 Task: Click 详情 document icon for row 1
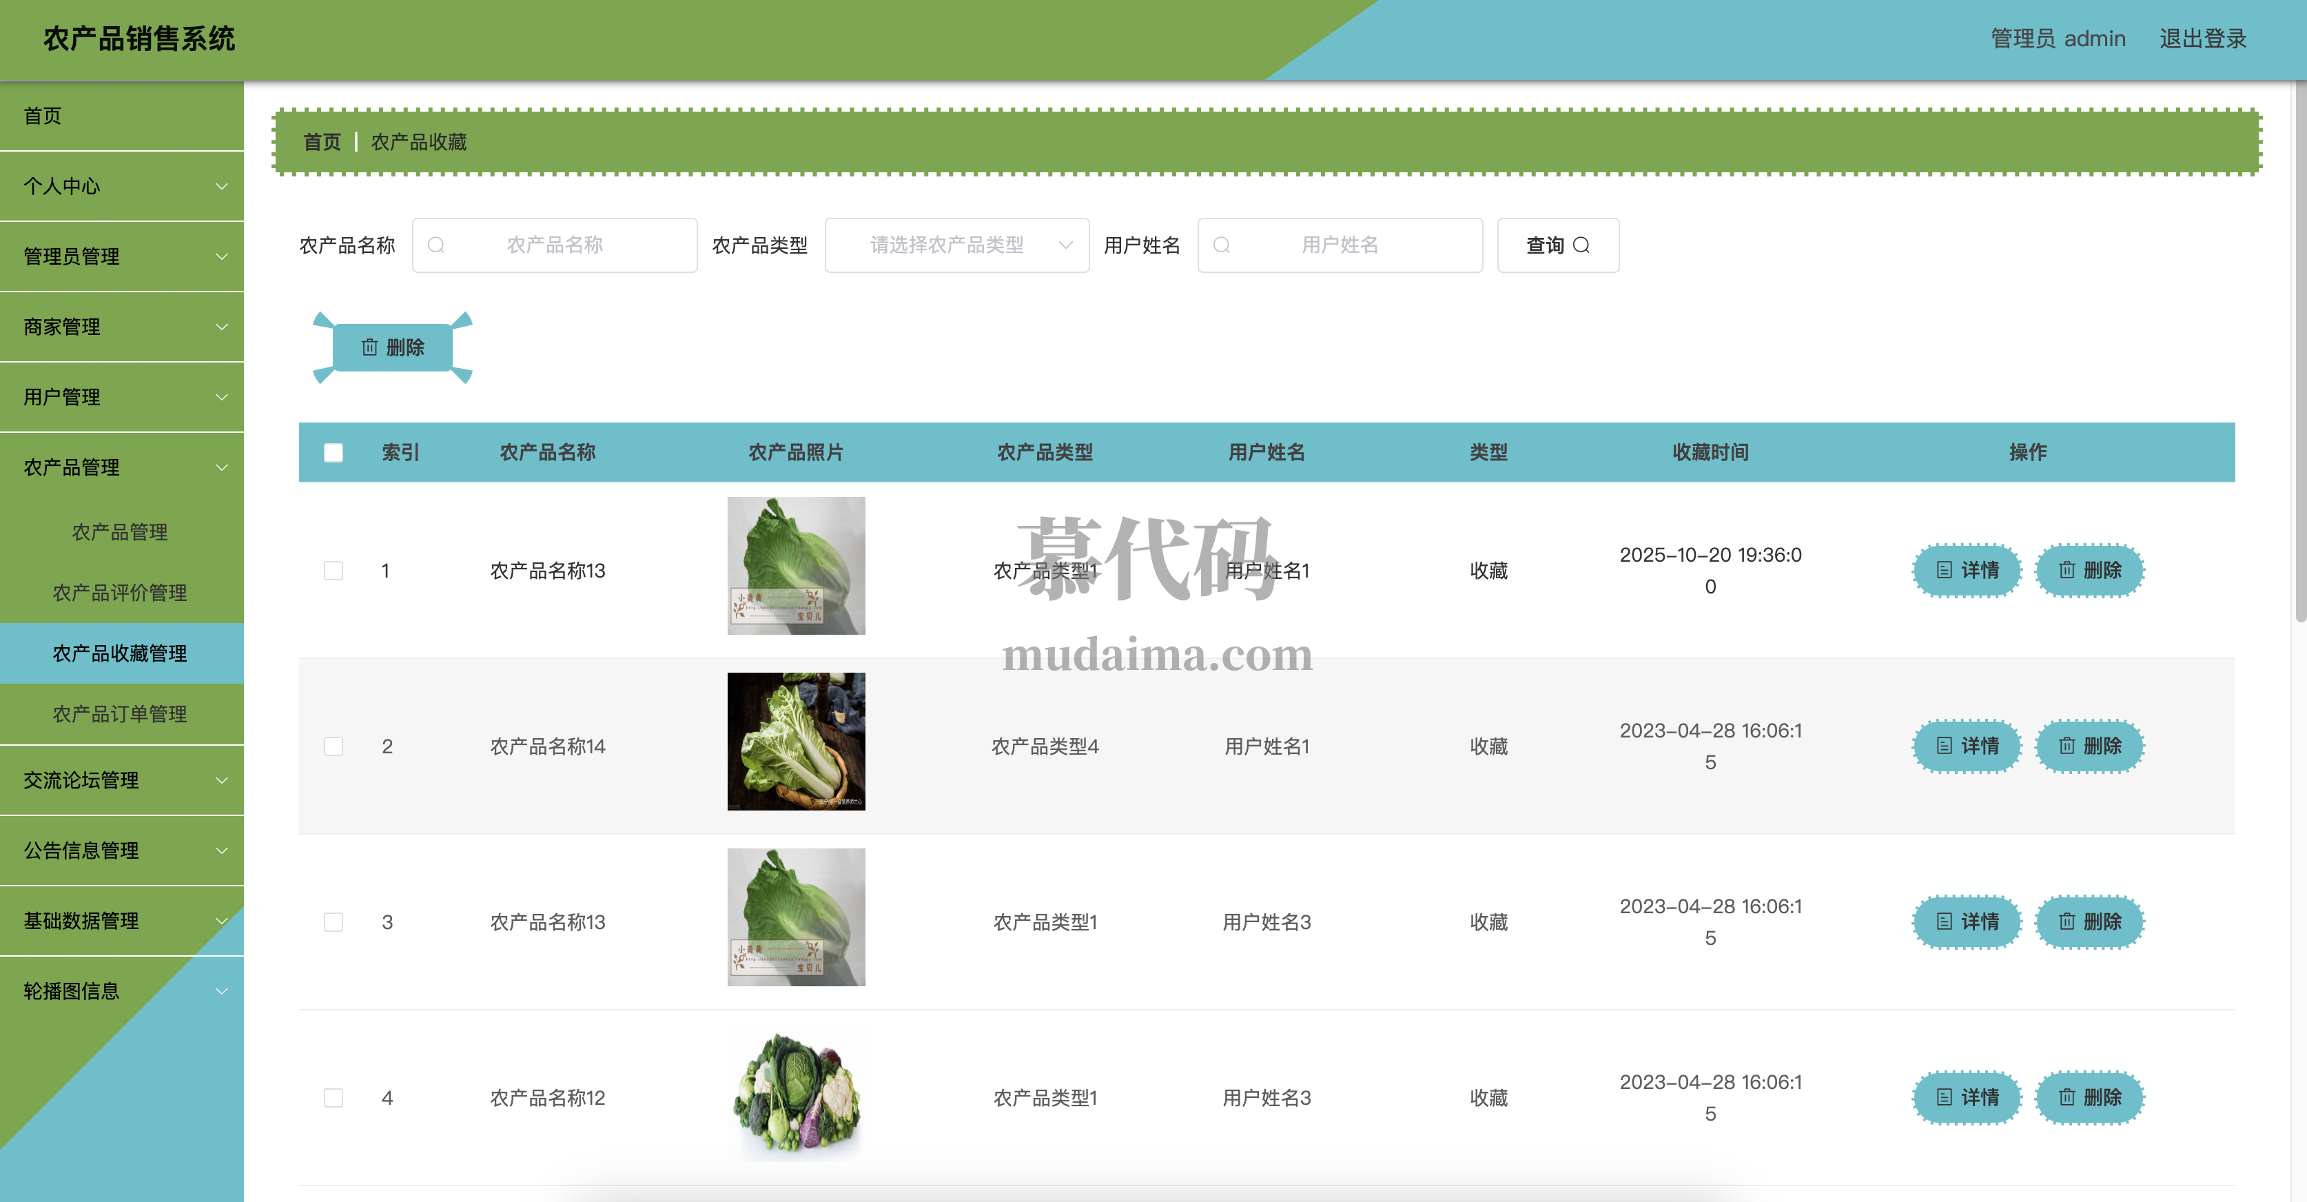pos(1945,571)
